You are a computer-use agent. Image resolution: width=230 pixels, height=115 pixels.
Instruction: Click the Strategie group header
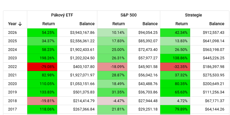(x=193, y=15)
